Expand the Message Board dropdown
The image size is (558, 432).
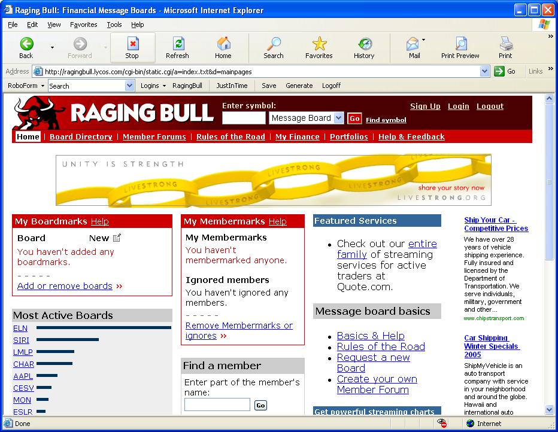[x=338, y=118]
